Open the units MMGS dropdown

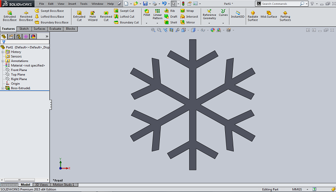tap(308, 190)
